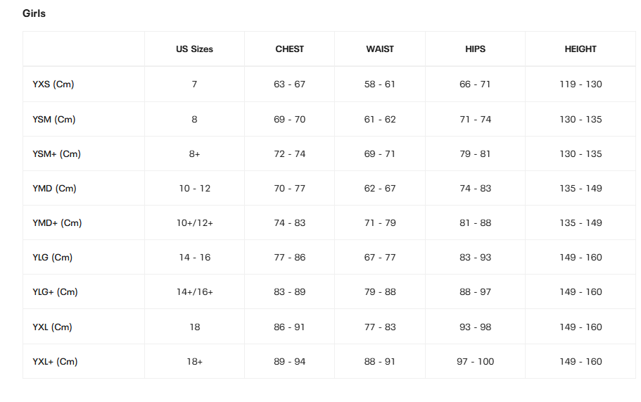Click the 119 - 130 height cell
This screenshot has width=641, height=402.
click(580, 84)
